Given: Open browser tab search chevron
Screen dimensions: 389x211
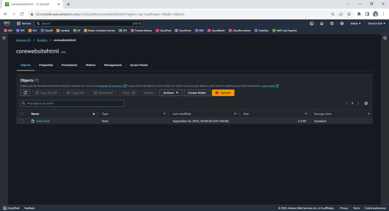Looking at the screenshot, I should coord(348,4).
